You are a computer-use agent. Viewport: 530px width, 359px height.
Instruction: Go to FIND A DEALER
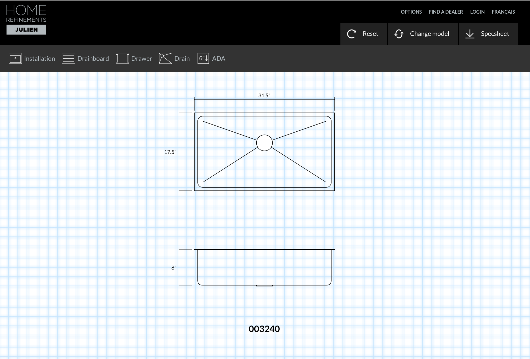click(x=446, y=12)
